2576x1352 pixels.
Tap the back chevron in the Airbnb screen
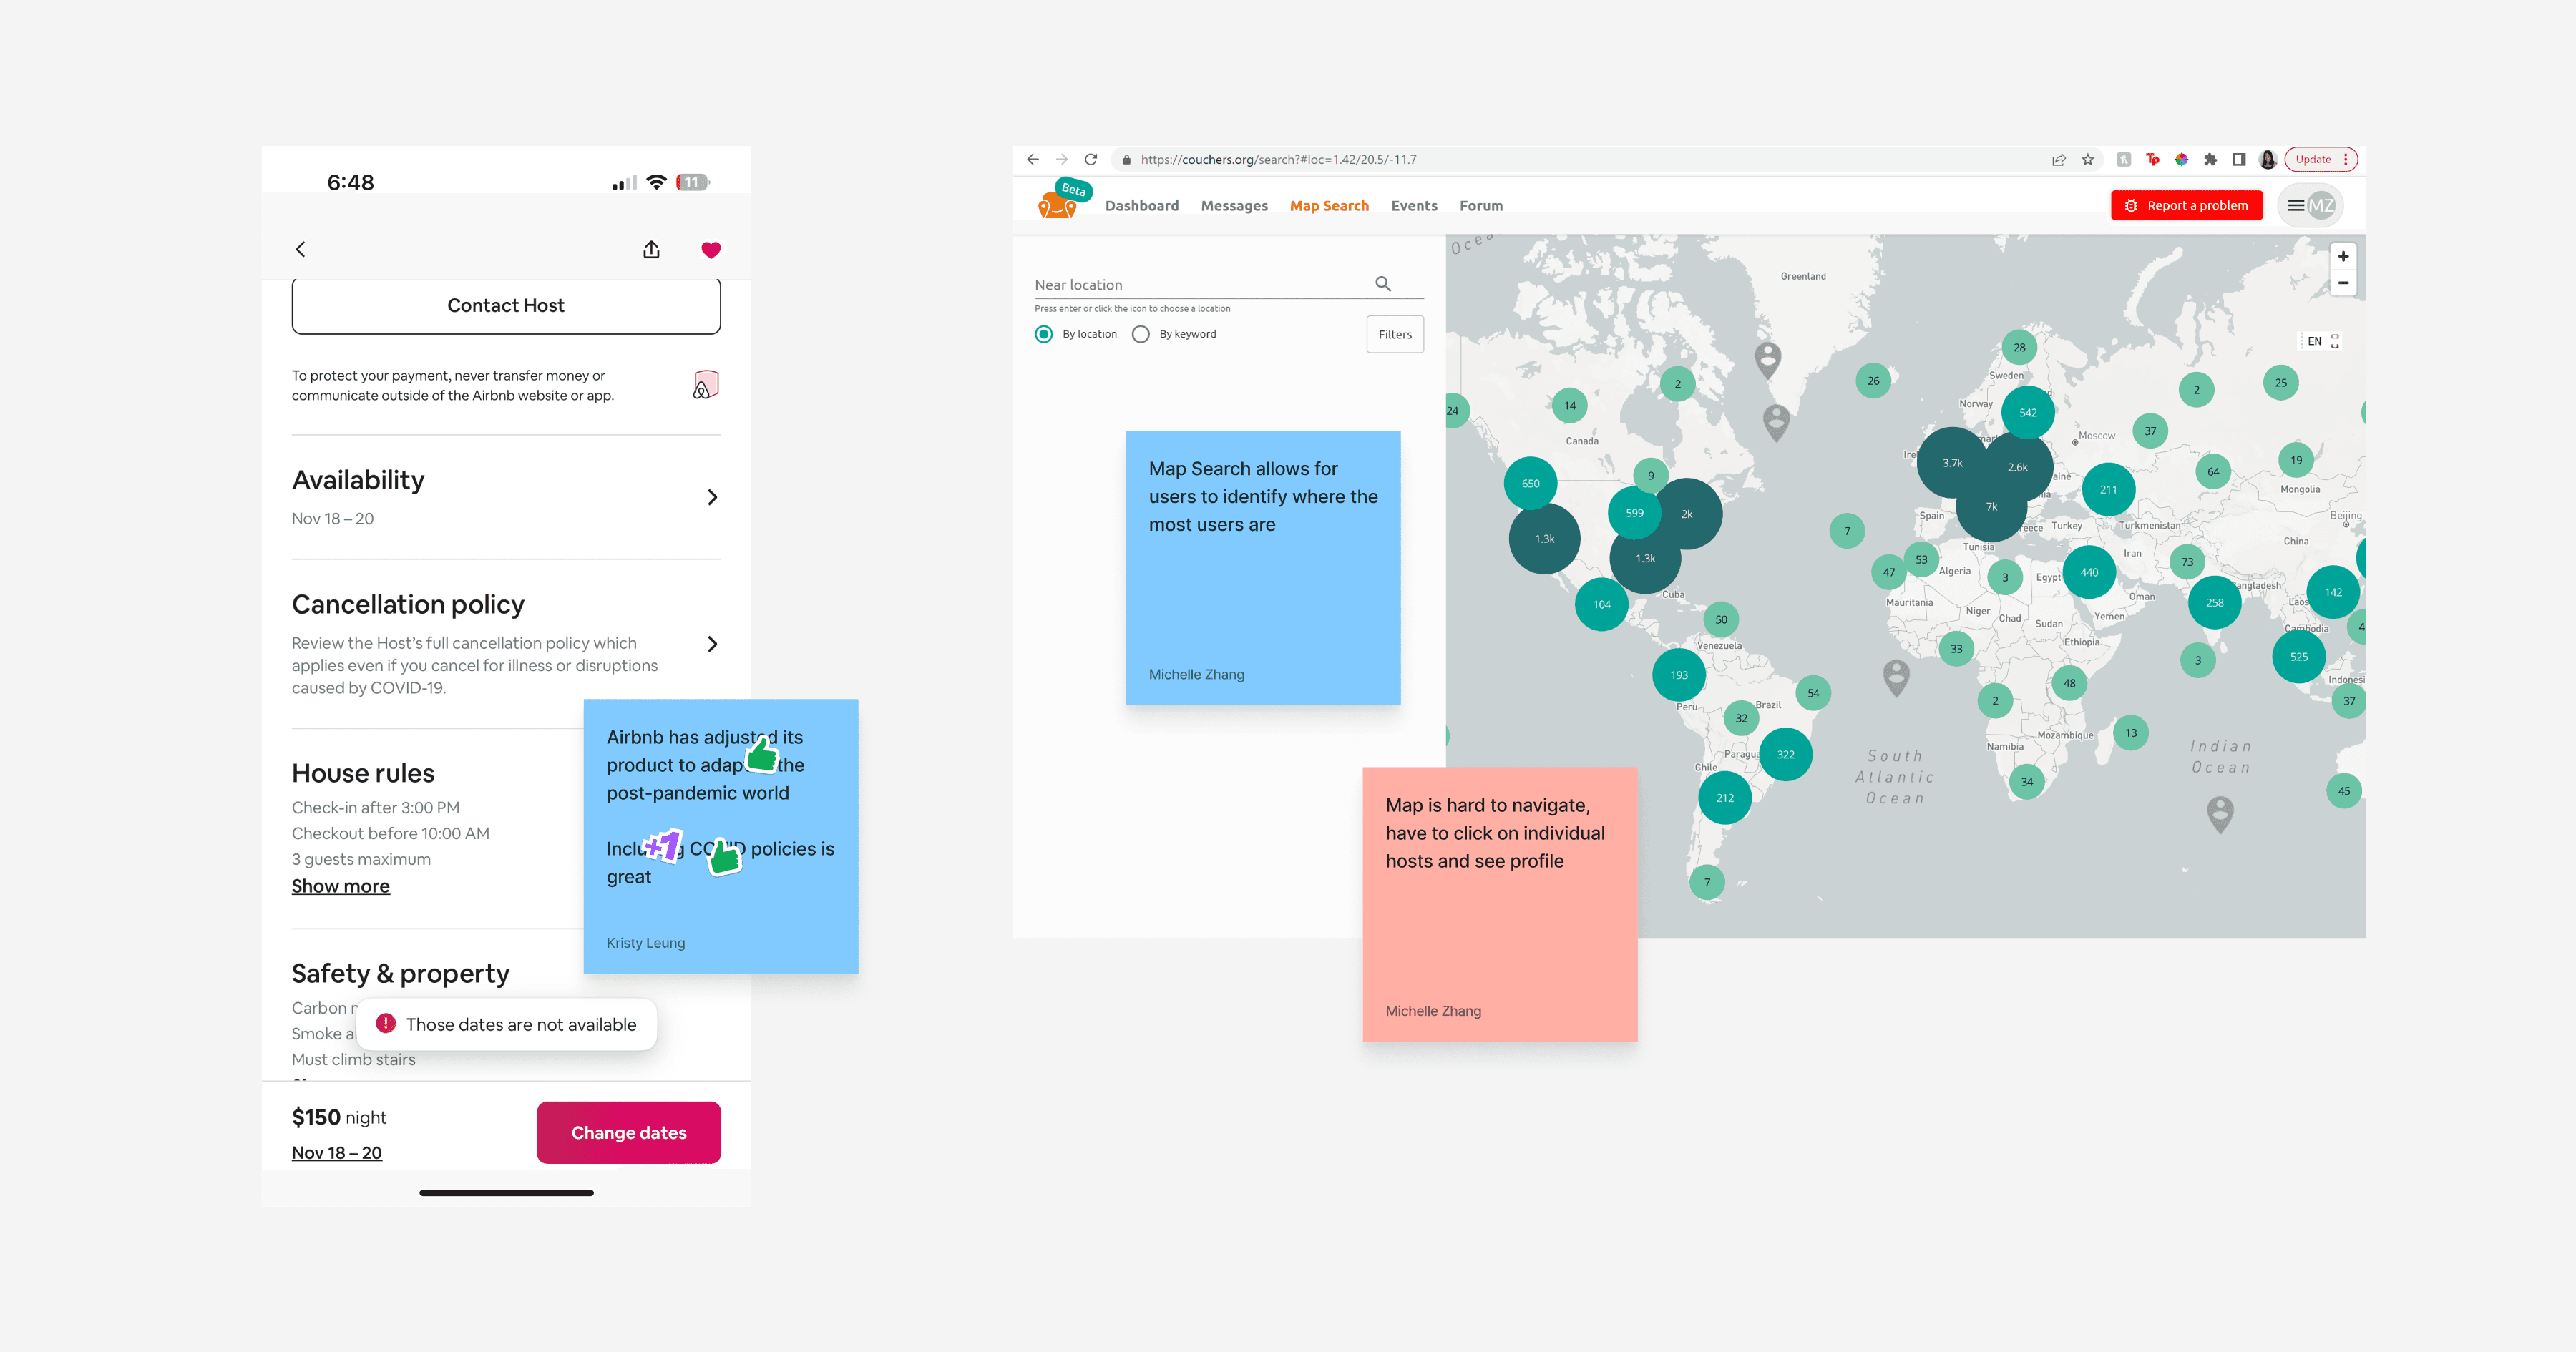click(x=300, y=249)
